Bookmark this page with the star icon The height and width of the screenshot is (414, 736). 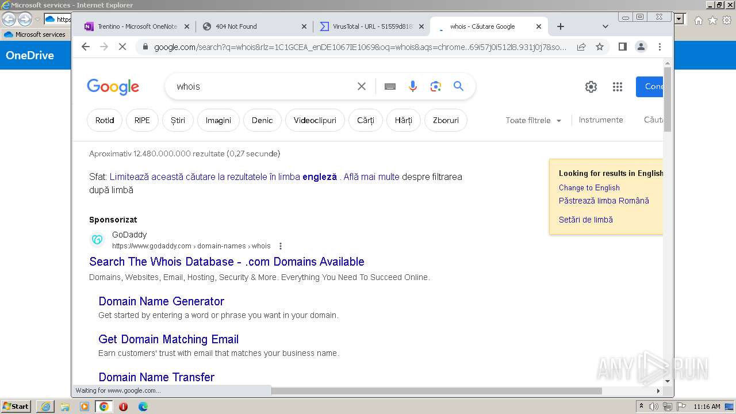[x=600, y=47]
